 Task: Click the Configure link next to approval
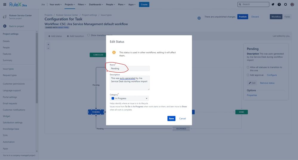pyautogui.click(x=272, y=75)
